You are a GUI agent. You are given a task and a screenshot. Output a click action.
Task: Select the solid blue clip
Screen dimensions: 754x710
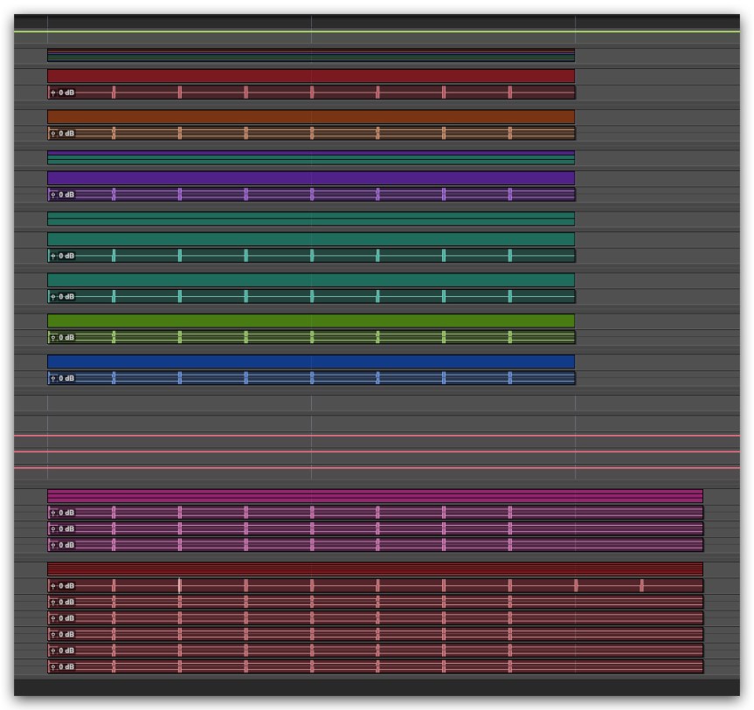point(310,362)
